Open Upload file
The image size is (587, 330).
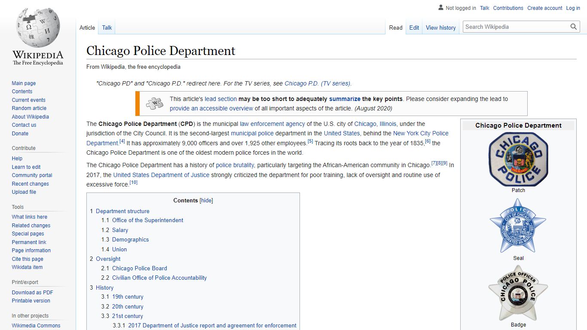tap(24, 192)
